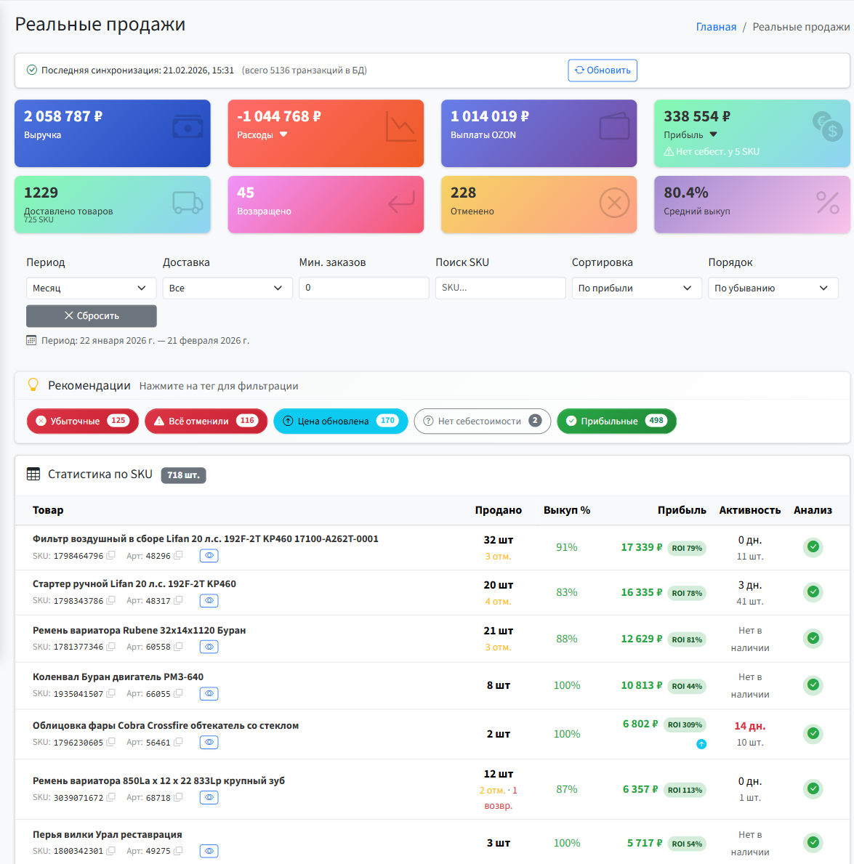Copy article 60558 with copy icon
The width and height of the screenshot is (854, 864).
[x=178, y=647]
